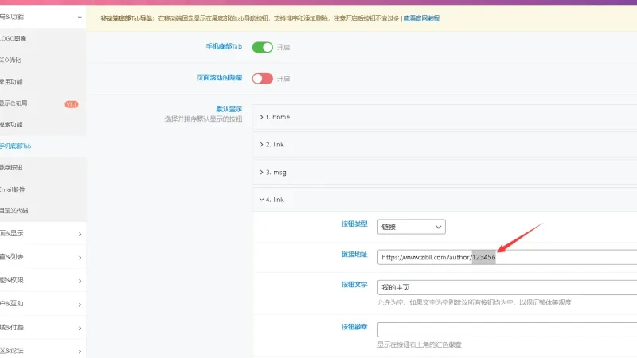This screenshot has width=637, height=358.
Task: Expand the sidebar section ending in 能&权限
Action: pyautogui.click(x=43, y=281)
